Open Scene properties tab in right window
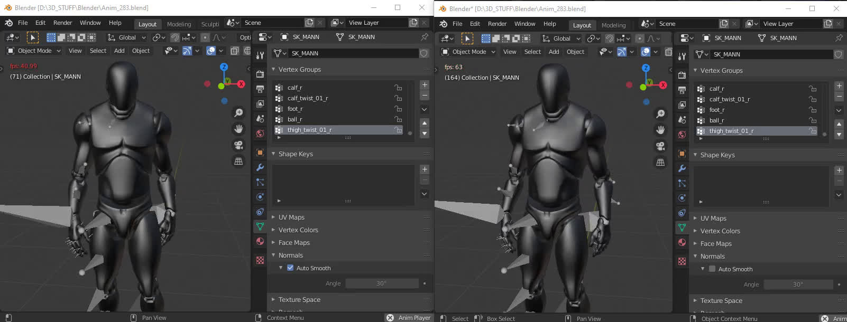The image size is (847, 322). (x=682, y=119)
